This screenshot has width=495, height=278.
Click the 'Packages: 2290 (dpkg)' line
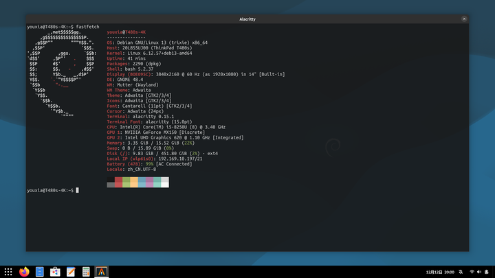click(x=134, y=64)
